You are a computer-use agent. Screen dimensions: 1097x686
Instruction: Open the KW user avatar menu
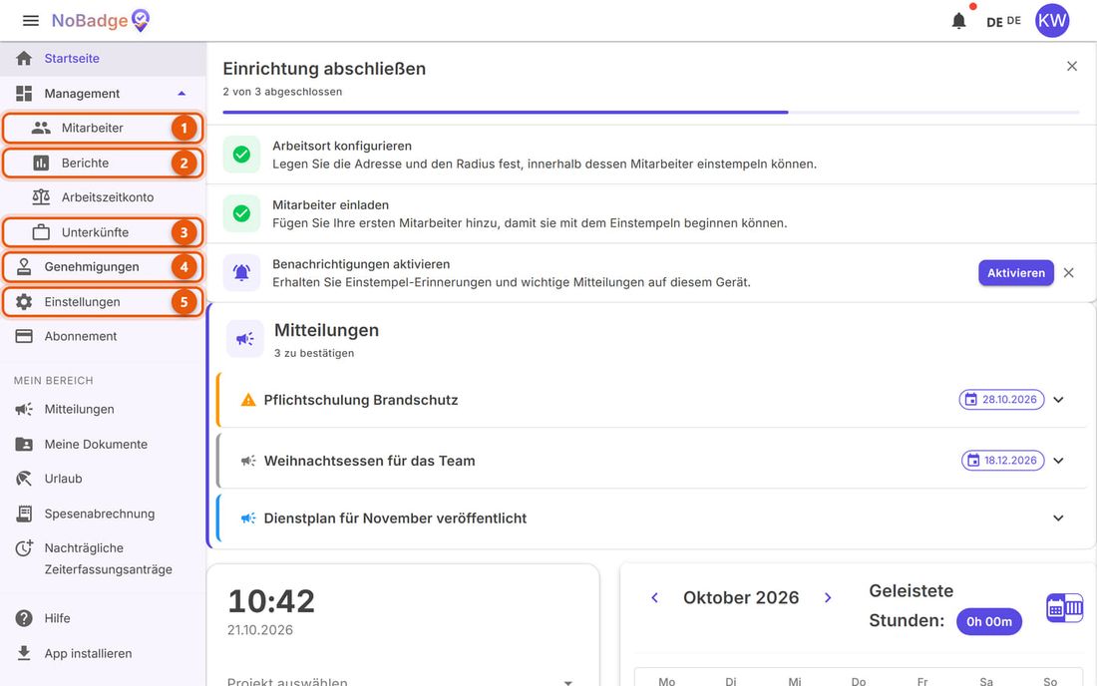click(x=1051, y=20)
